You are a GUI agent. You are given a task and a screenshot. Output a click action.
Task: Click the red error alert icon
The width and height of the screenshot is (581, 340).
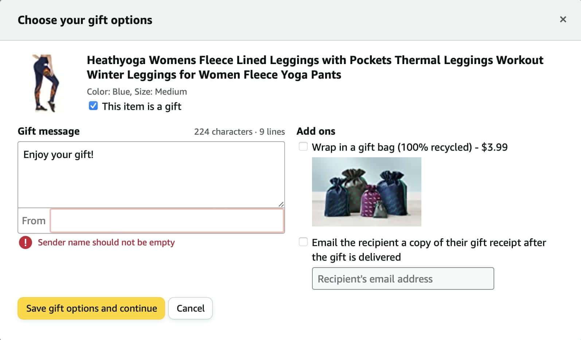[25, 242]
